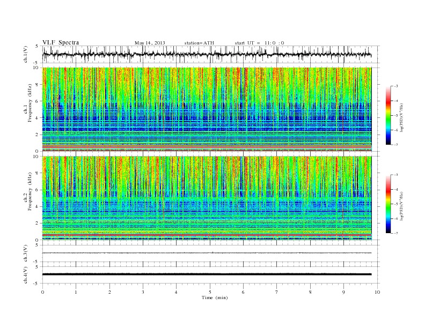Click the ch.4 thick waveform trace
425x328 pixels.
pyautogui.click(x=207, y=274)
